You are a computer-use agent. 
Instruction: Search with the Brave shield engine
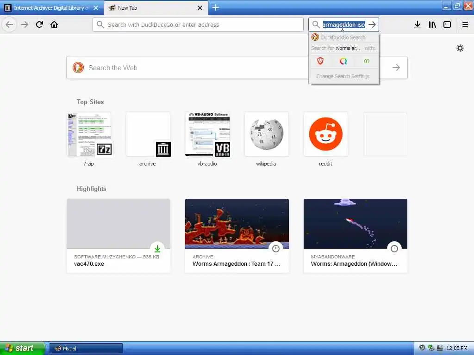tap(320, 61)
